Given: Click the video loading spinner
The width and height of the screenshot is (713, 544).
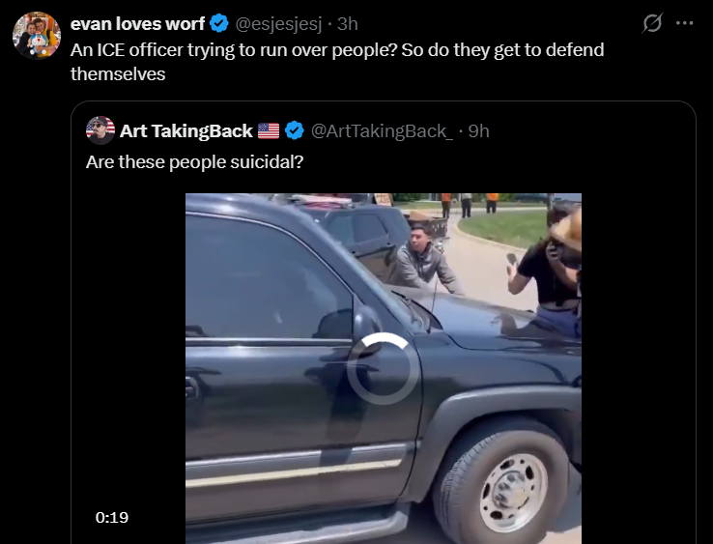Looking at the screenshot, I should point(383,368).
